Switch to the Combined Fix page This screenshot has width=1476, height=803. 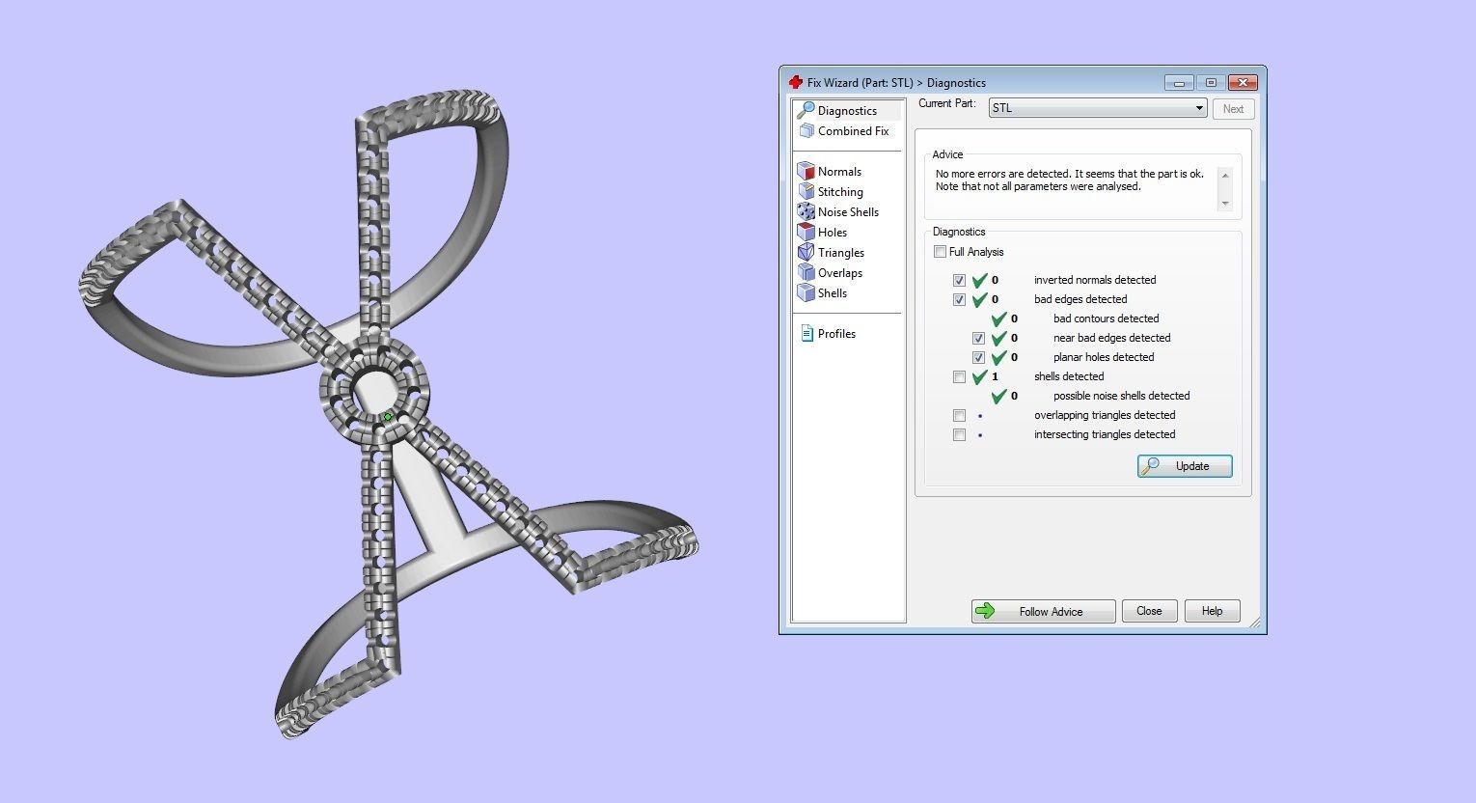(x=853, y=130)
